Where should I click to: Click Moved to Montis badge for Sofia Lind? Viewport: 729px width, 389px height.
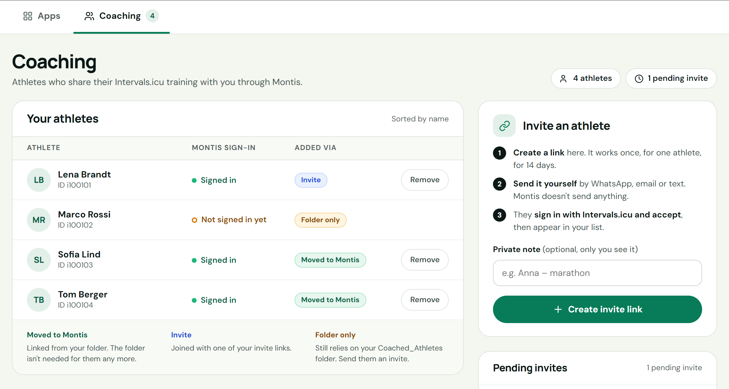coord(330,260)
